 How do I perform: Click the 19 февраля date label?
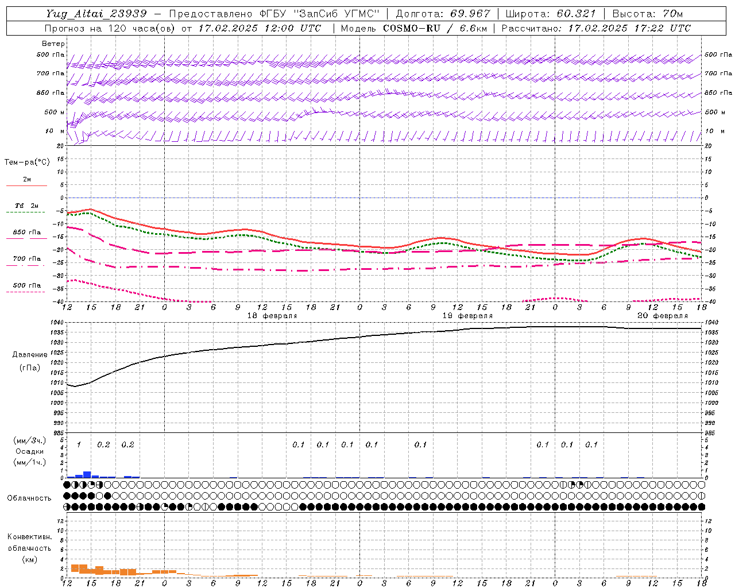(x=467, y=316)
